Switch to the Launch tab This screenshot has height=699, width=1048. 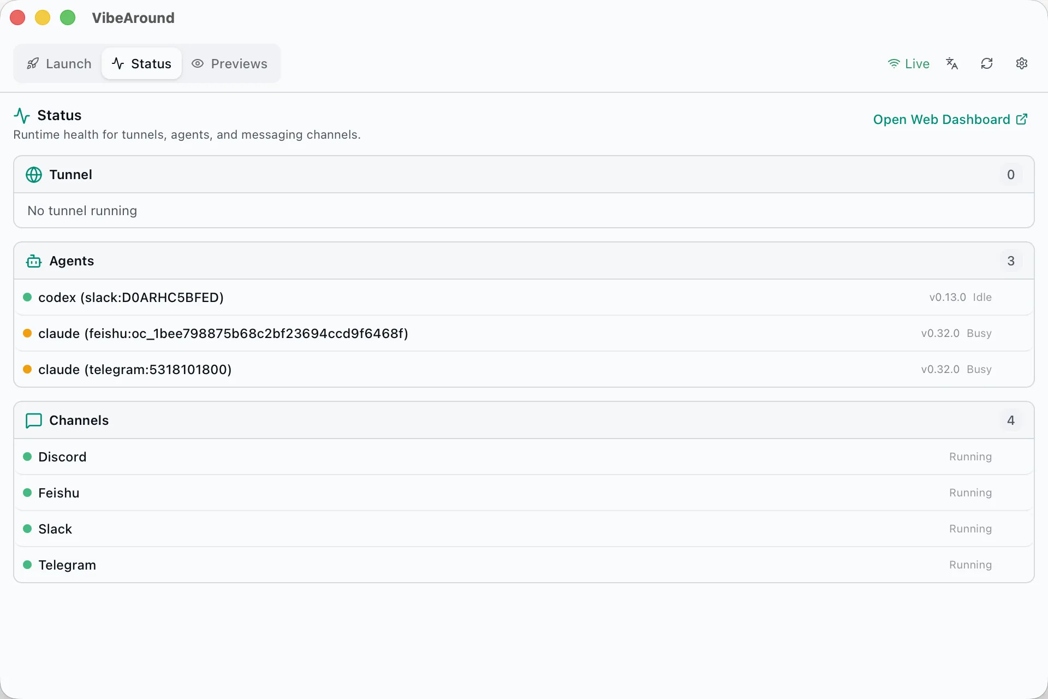pos(59,64)
